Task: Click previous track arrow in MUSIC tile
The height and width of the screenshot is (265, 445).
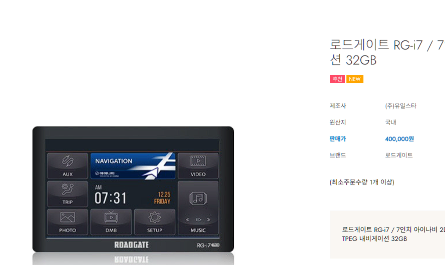Action: (188, 219)
